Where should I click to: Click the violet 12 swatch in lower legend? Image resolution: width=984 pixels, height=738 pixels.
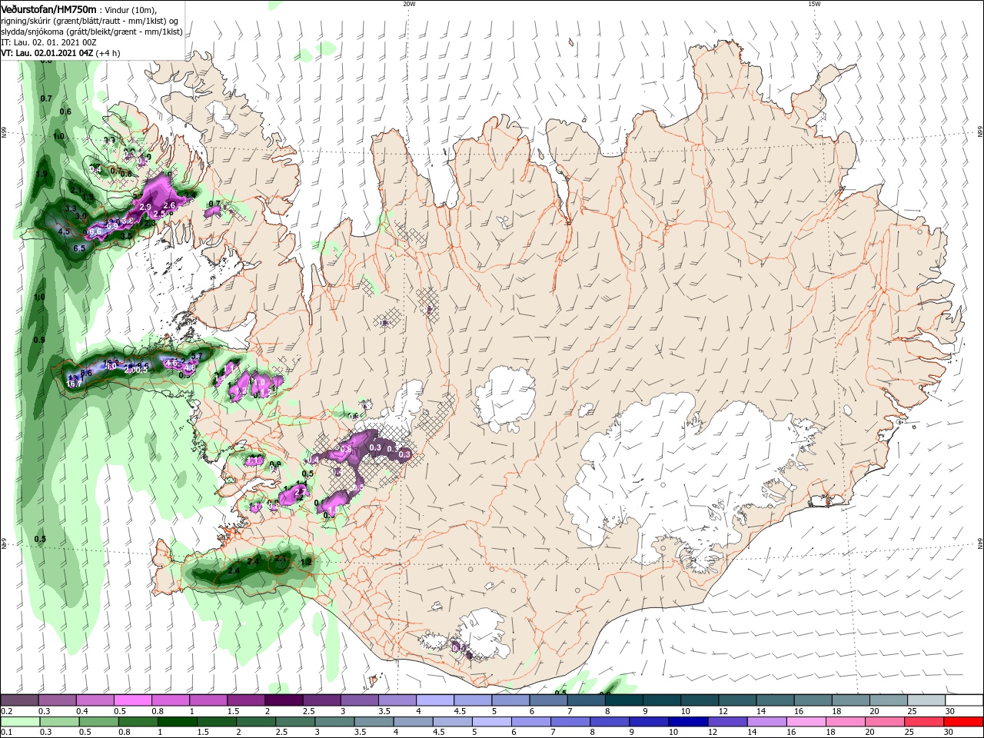point(726,722)
